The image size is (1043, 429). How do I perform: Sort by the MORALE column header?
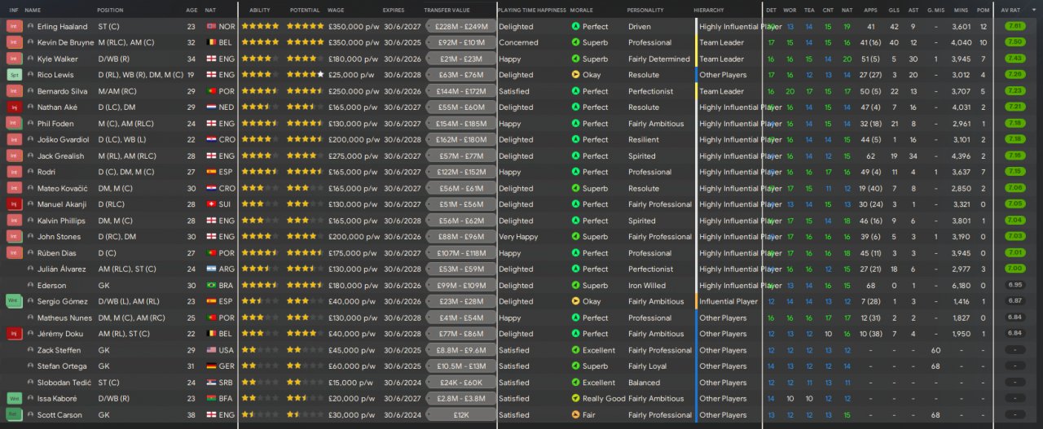click(582, 10)
